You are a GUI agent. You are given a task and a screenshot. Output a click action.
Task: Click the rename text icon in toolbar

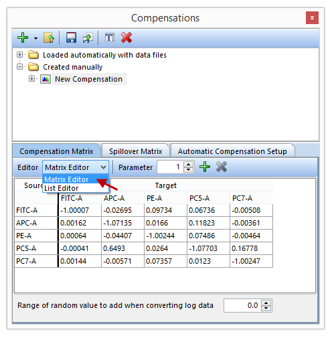[x=110, y=37]
